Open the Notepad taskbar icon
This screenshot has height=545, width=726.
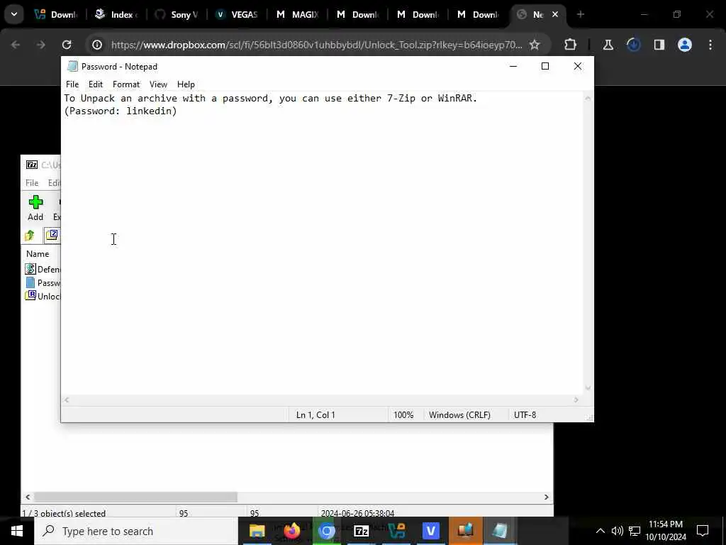pos(500,531)
